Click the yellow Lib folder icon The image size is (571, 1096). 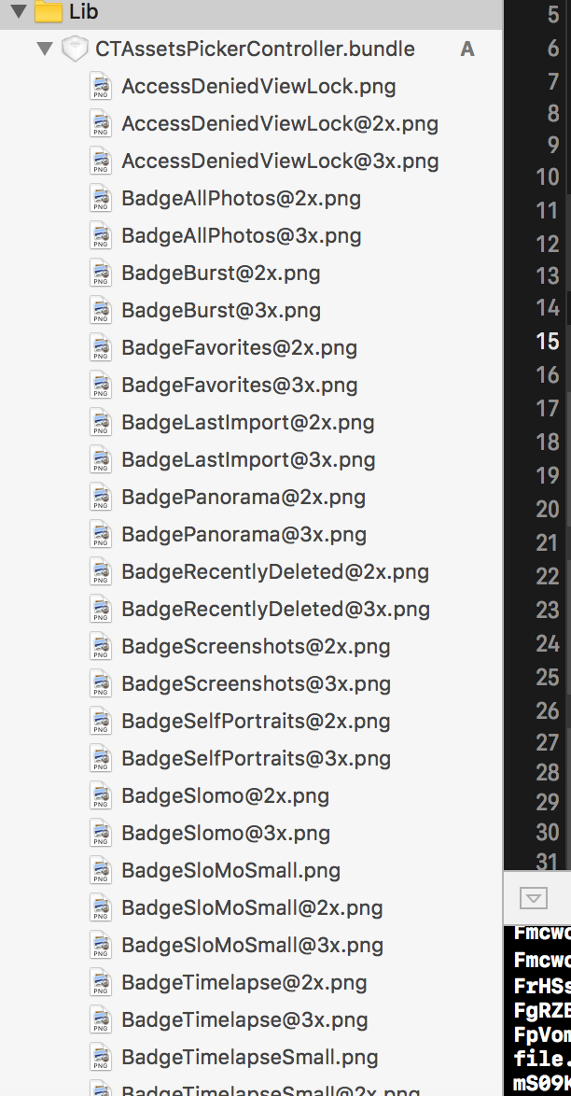click(49, 11)
